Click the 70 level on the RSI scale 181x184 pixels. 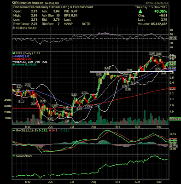pos(171,34)
